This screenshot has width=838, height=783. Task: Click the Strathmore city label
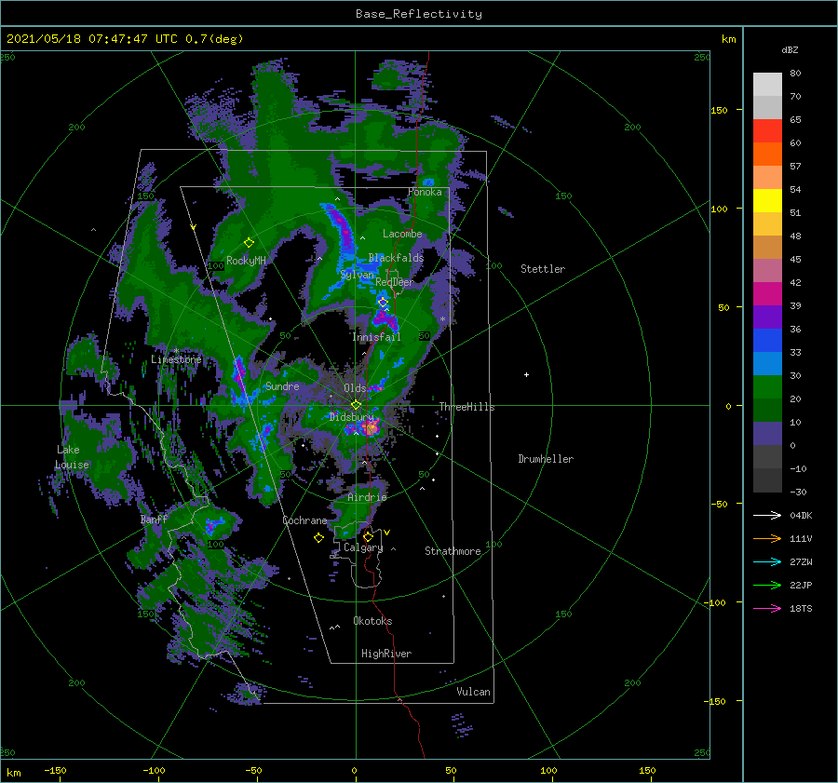(x=453, y=551)
